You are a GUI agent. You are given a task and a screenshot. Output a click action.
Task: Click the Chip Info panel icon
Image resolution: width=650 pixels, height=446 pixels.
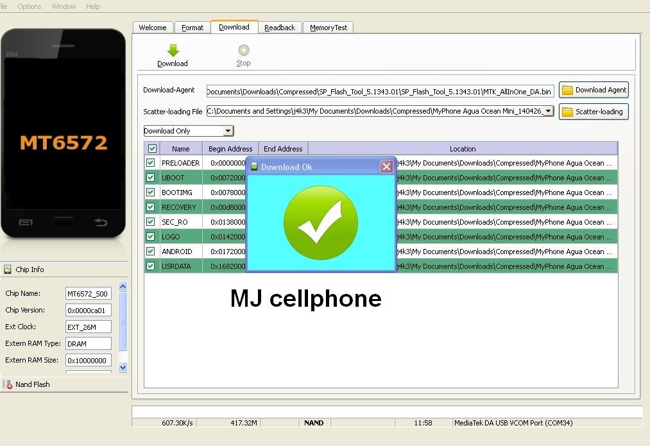pyautogui.click(x=8, y=270)
